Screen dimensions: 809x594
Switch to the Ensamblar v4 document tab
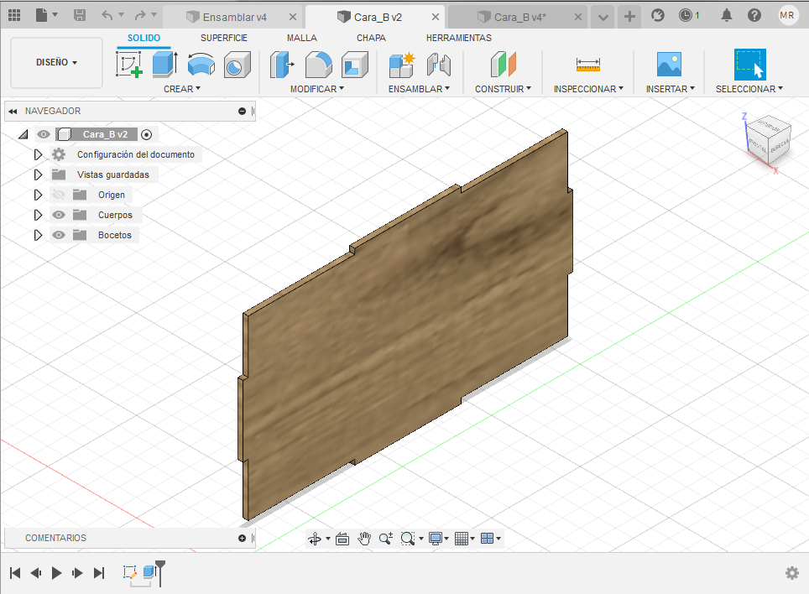(234, 17)
